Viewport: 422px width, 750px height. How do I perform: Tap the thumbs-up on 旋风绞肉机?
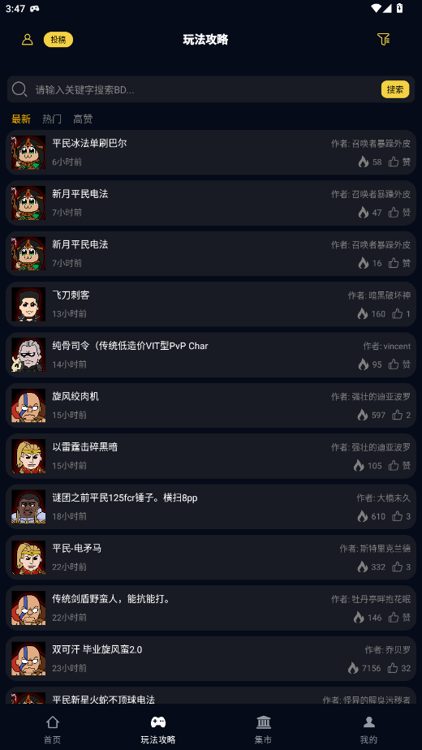(397, 415)
